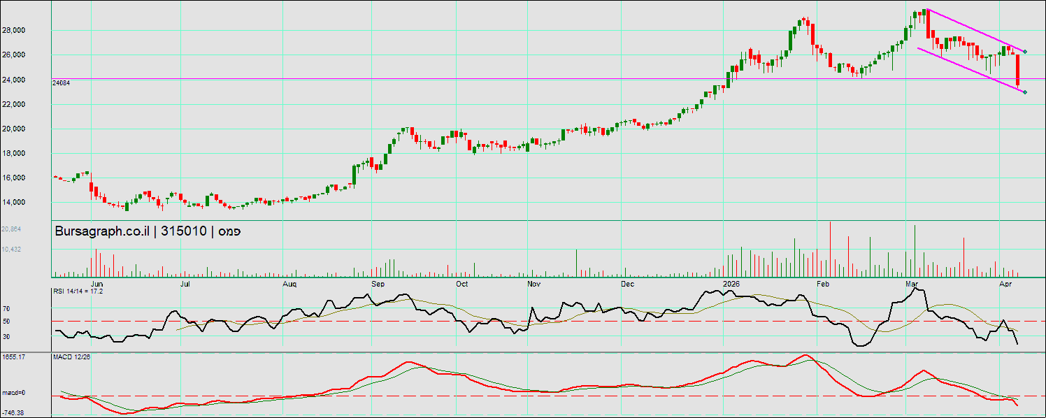Click the lower channel line's right endpoint handle
This screenshot has width=1046, height=418.
pos(1024,92)
